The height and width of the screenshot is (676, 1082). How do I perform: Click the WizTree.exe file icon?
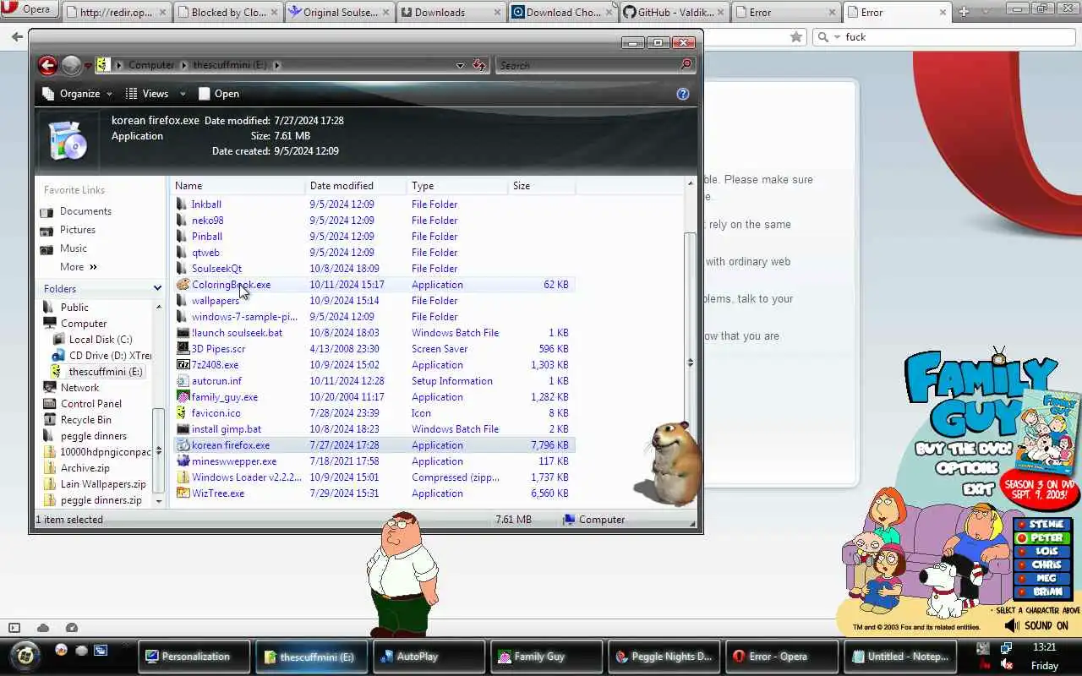tap(183, 493)
